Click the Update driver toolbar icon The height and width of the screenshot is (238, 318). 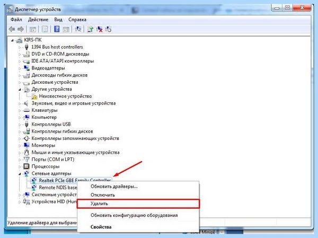(90, 29)
